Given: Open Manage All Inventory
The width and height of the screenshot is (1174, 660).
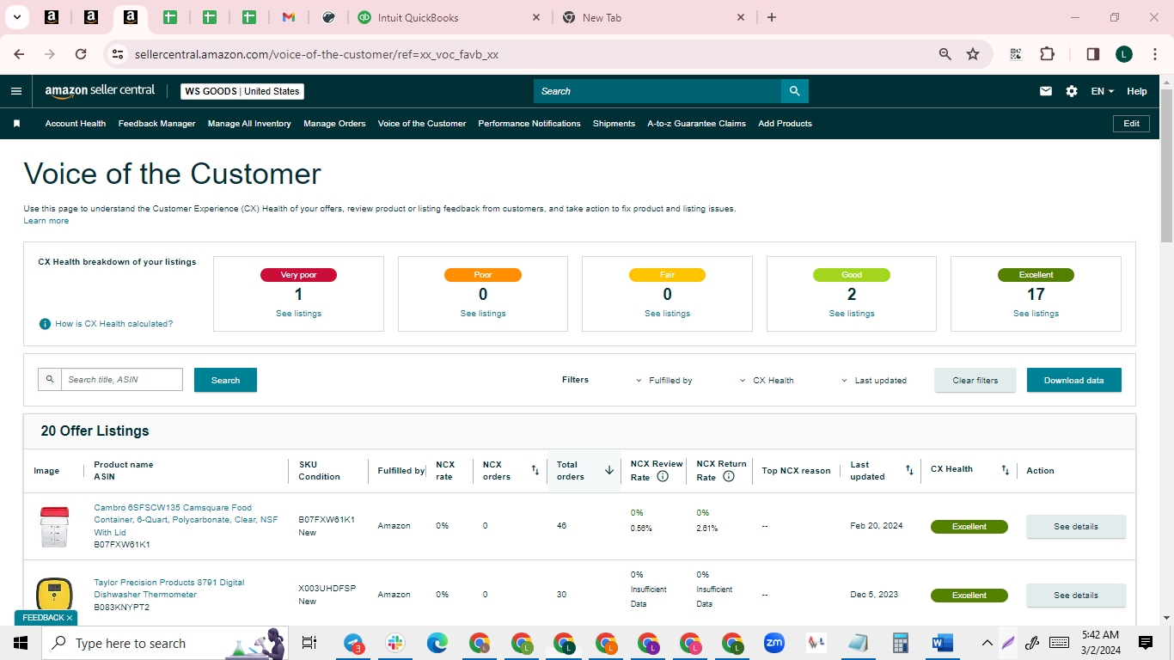Looking at the screenshot, I should click(x=249, y=124).
